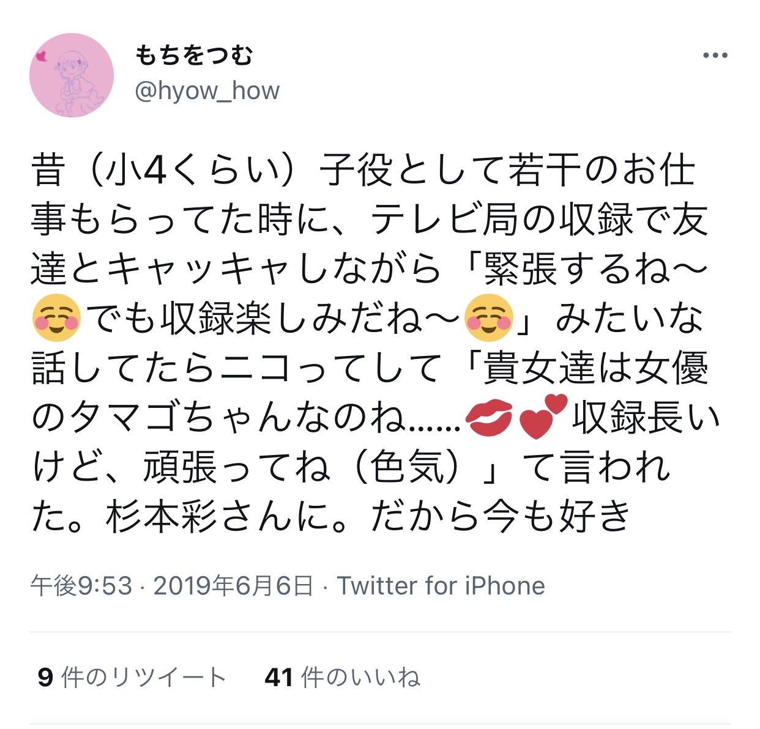Click the phrase 「緊張するね〜 in the tweet
The width and height of the screenshot is (760, 729).
tap(584, 268)
